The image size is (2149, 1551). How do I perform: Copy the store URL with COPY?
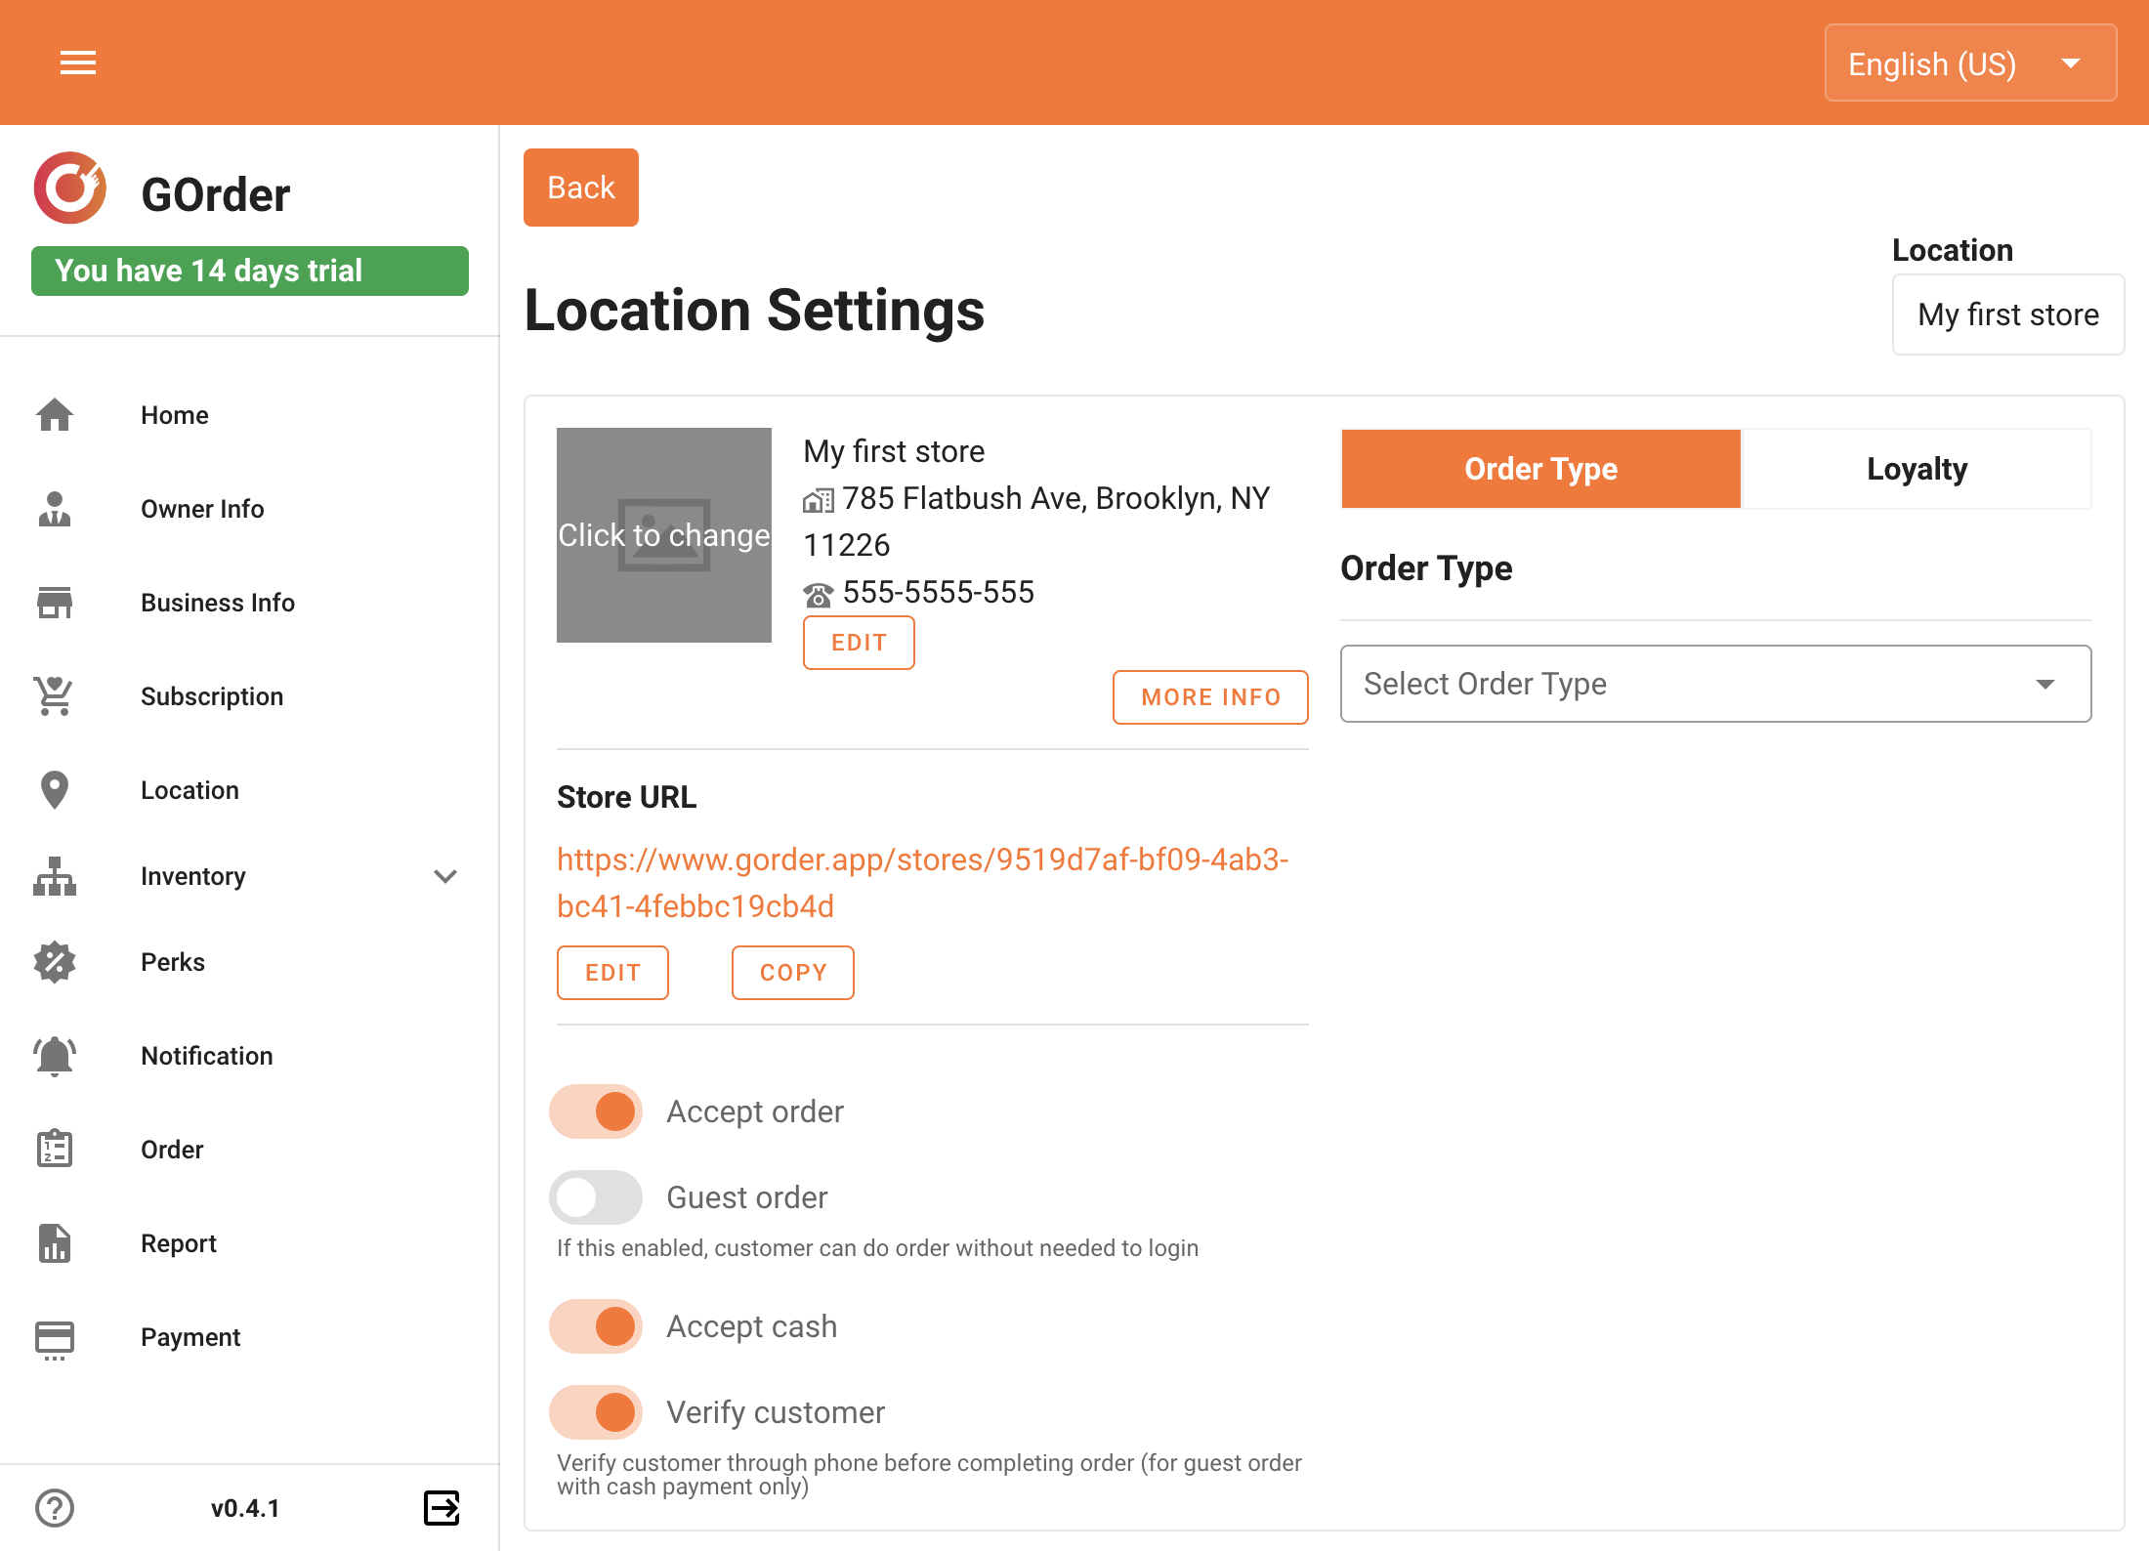click(793, 973)
